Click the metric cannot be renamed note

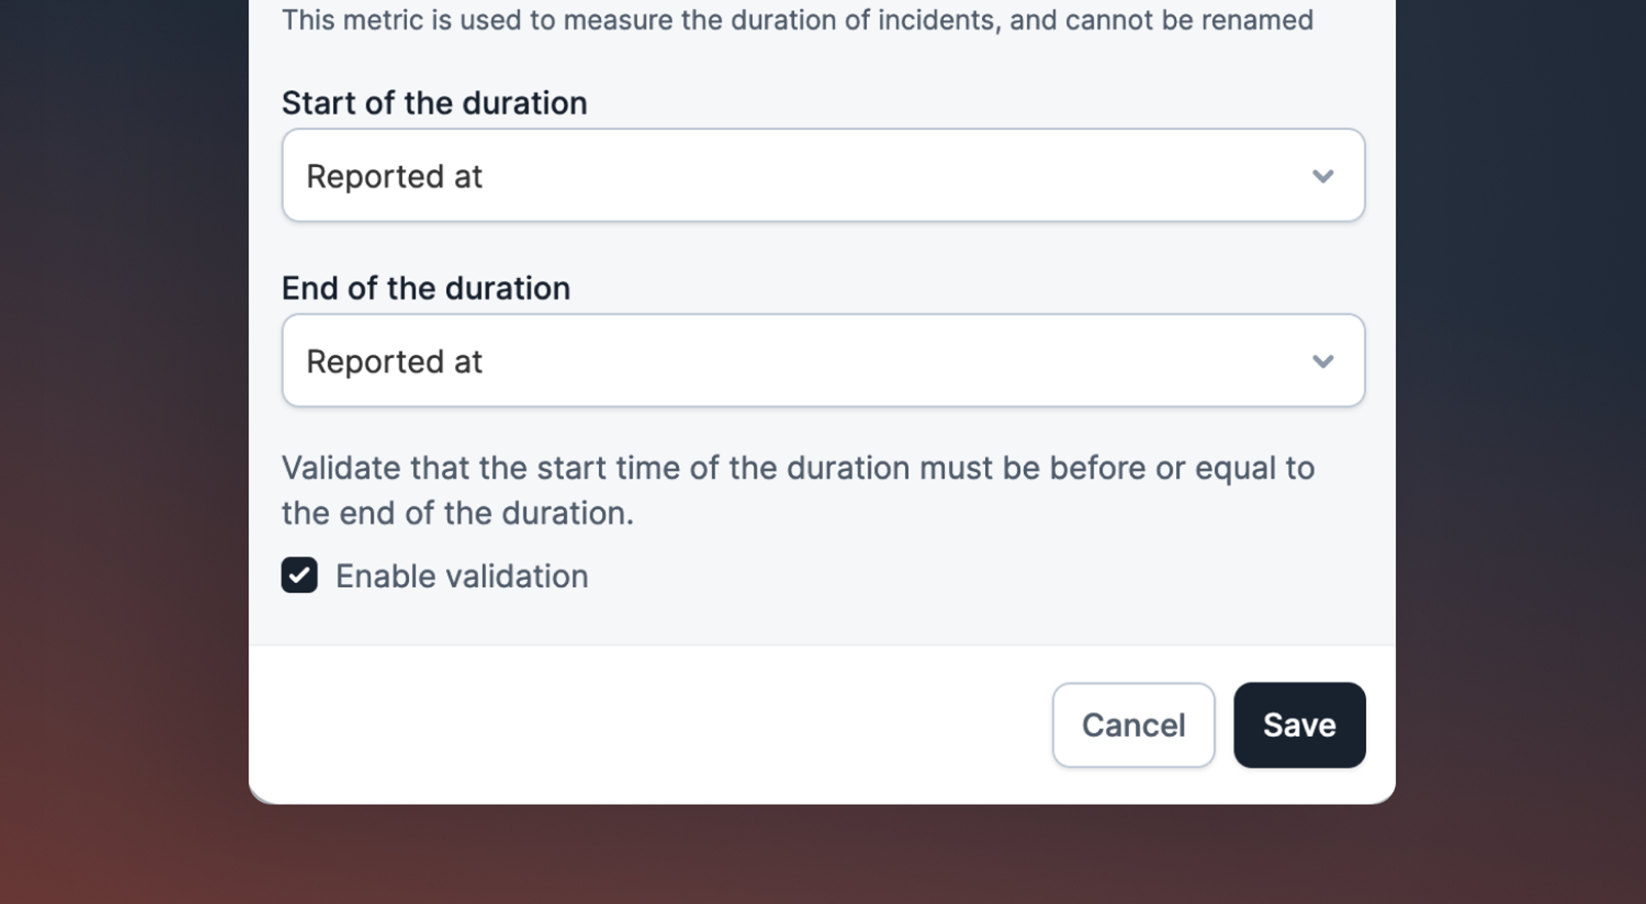pos(797,19)
